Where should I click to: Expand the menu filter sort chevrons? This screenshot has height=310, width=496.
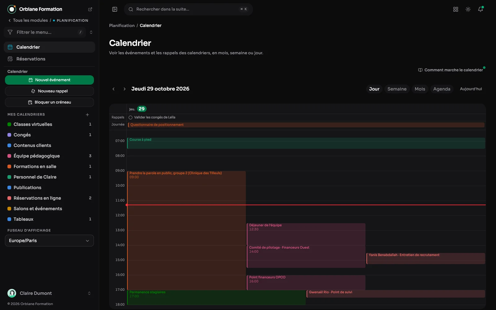pos(91,32)
